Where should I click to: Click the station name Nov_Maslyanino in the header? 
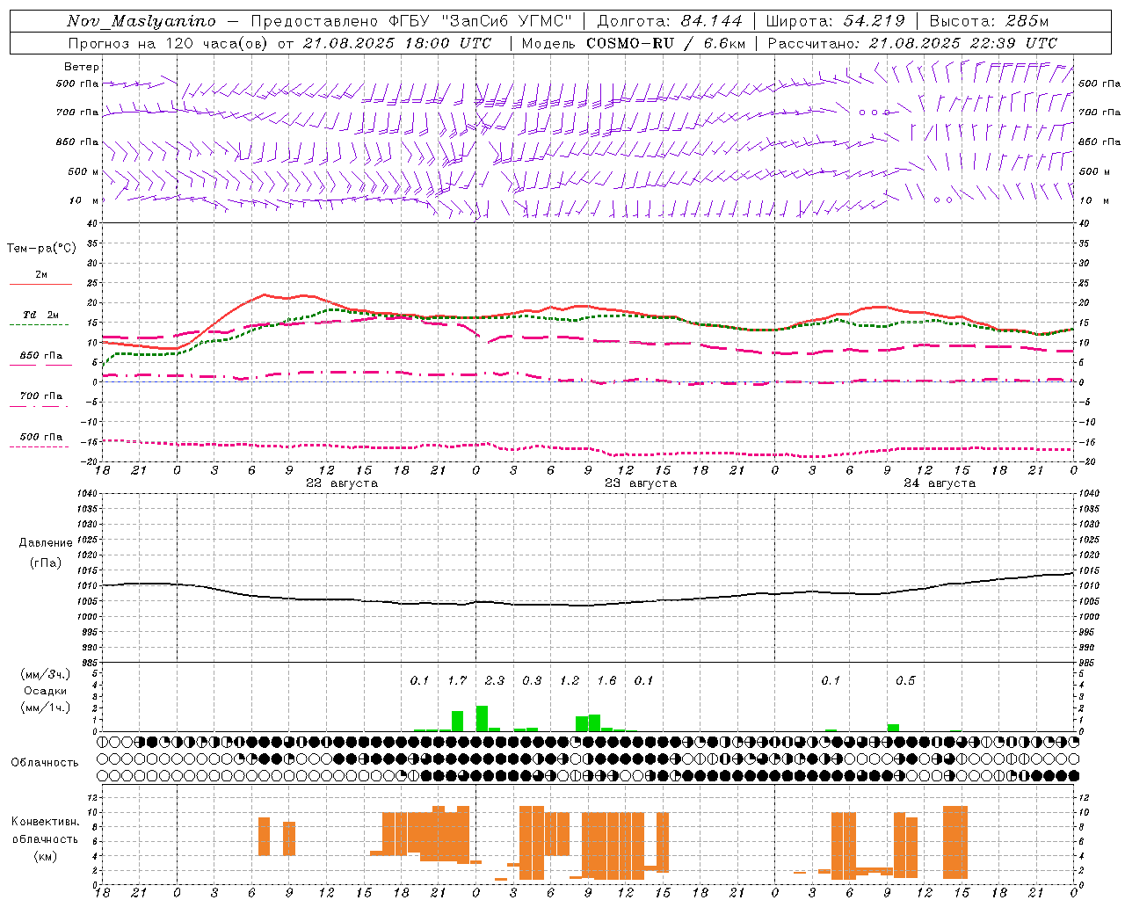pyautogui.click(x=142, y=21)
